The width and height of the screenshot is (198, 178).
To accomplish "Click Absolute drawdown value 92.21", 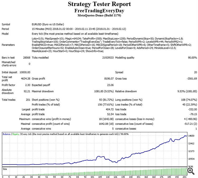I will tap(27, 92).
